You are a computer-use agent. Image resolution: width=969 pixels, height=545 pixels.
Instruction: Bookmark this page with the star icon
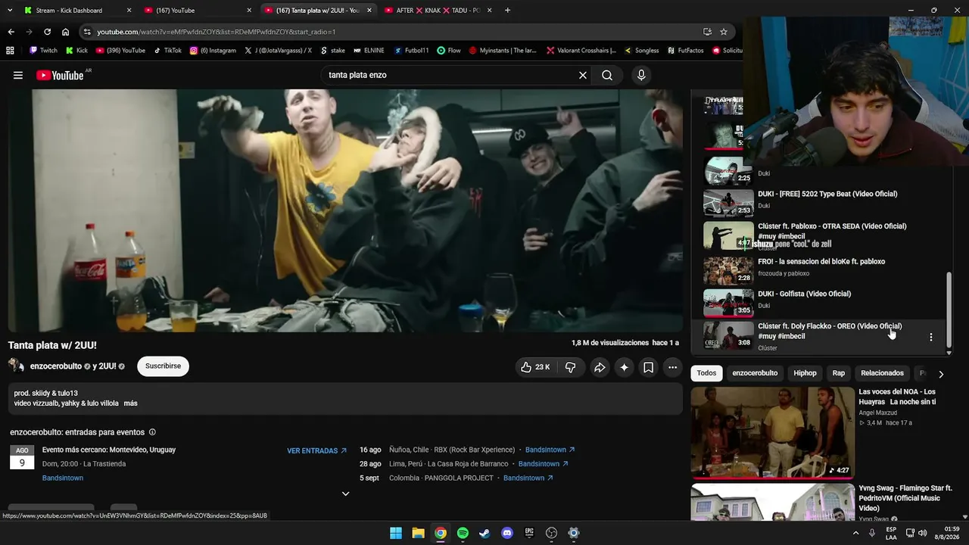click(724, 32)
